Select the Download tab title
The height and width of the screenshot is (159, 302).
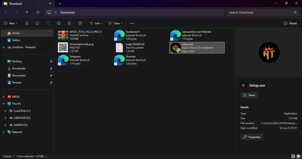tap(16, 4)
